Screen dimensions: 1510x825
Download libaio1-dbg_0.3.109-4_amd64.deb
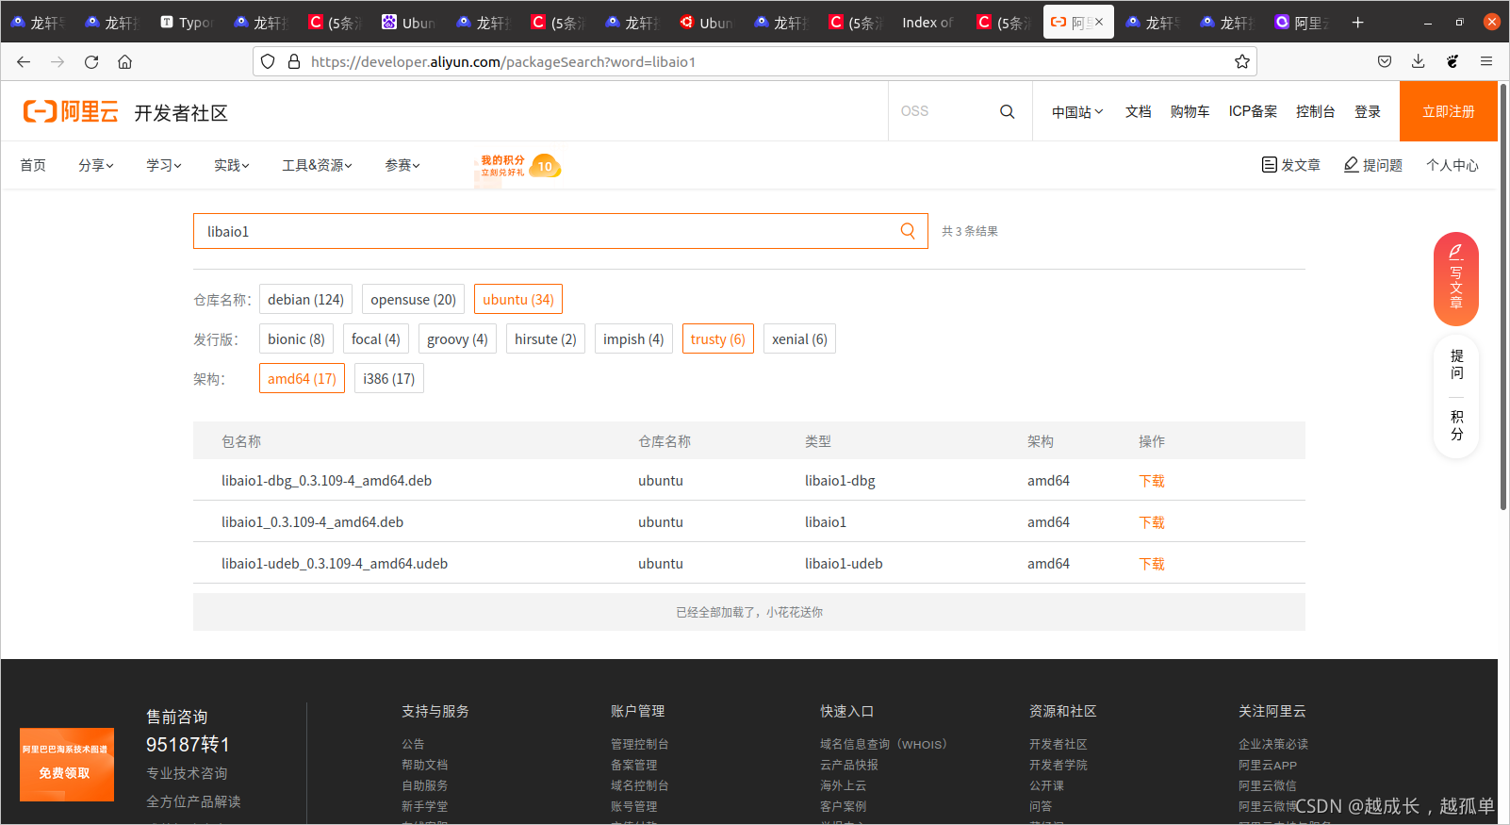point(1152,481)
